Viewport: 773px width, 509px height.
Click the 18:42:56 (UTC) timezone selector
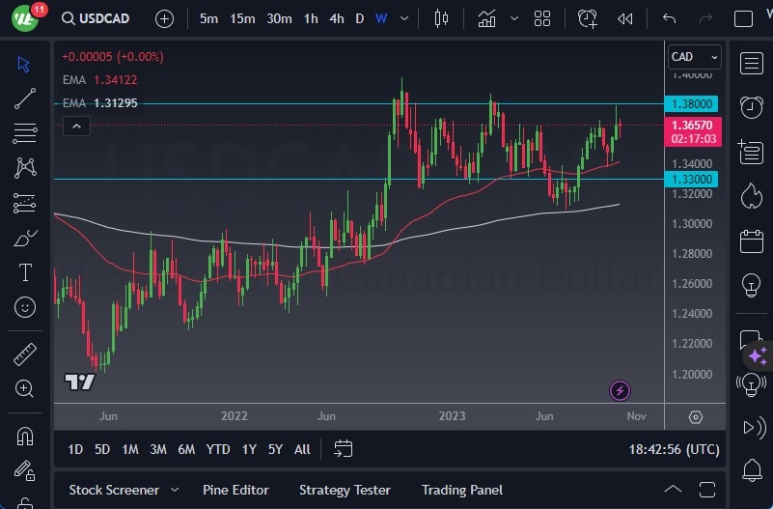pyautogui.click(x=674, y=449)
